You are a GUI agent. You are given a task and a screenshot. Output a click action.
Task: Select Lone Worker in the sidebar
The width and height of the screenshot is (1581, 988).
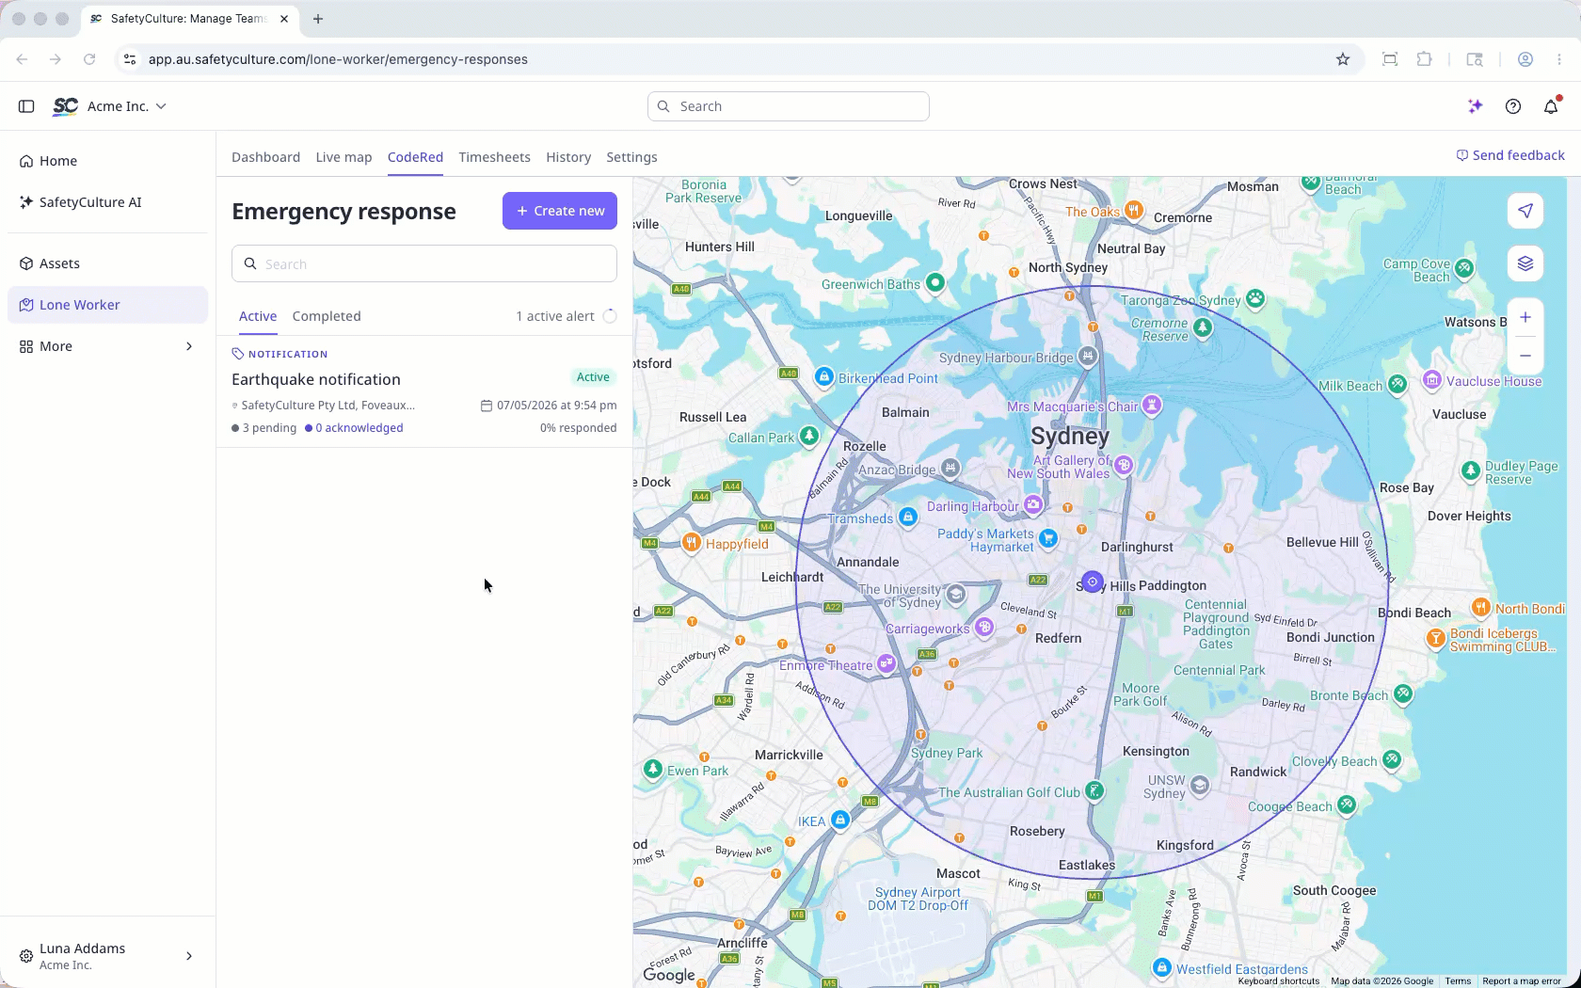coord(107,305)
